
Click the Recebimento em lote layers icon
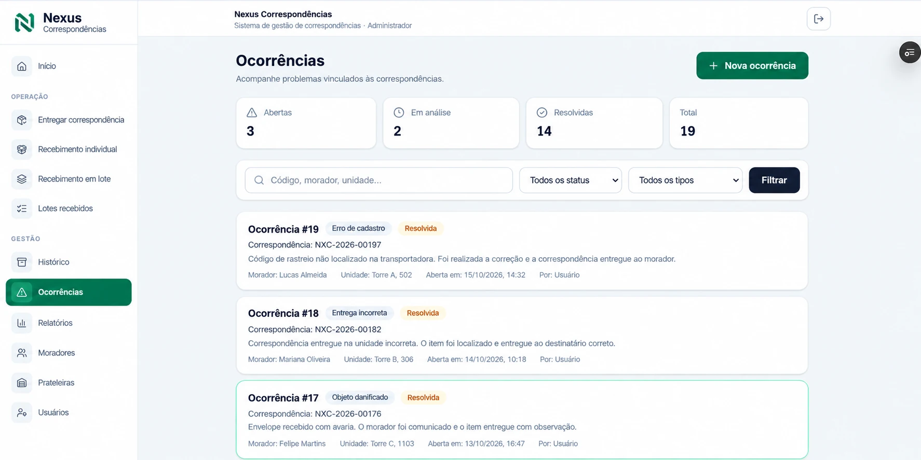22,179
